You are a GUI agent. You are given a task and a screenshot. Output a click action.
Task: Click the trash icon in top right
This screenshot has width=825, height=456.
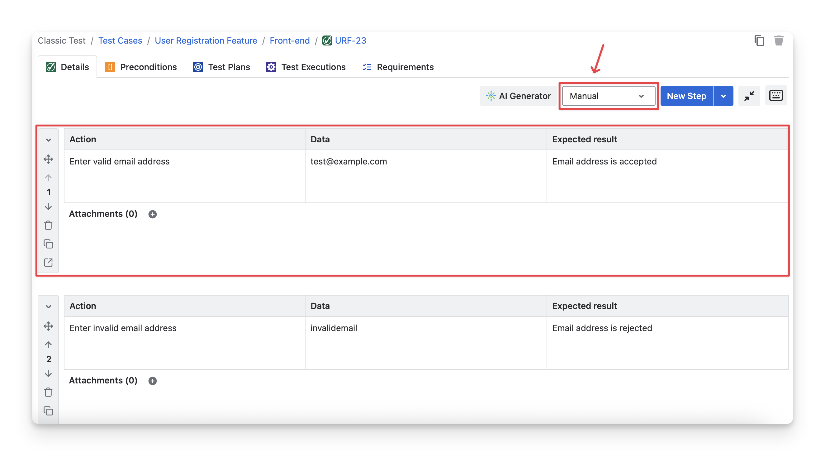tap(779, 41)
